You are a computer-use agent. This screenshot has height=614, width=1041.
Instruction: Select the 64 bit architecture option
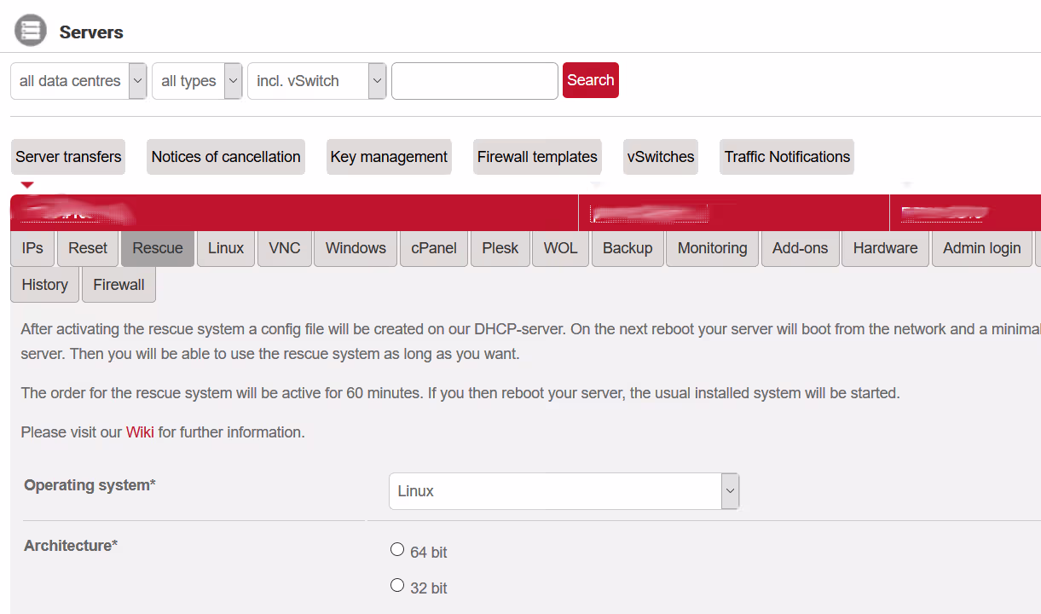pyautogui.click(x=397, y=550)
